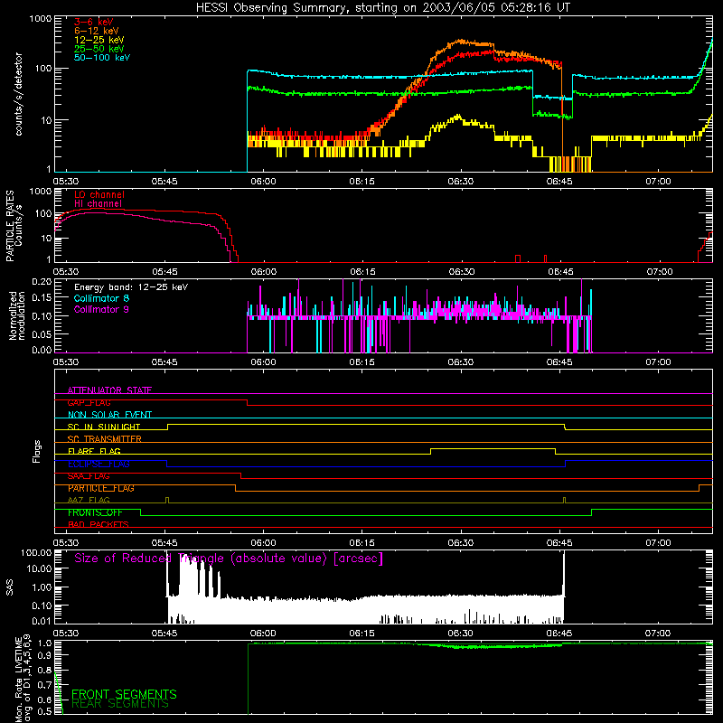
Task: Click the orange 6-12 keV flare peak
Action: (x=461, y=42)
